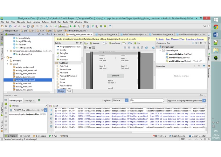
Task: Open the Android project view dropdown
Action: click(x=13, y=34)
